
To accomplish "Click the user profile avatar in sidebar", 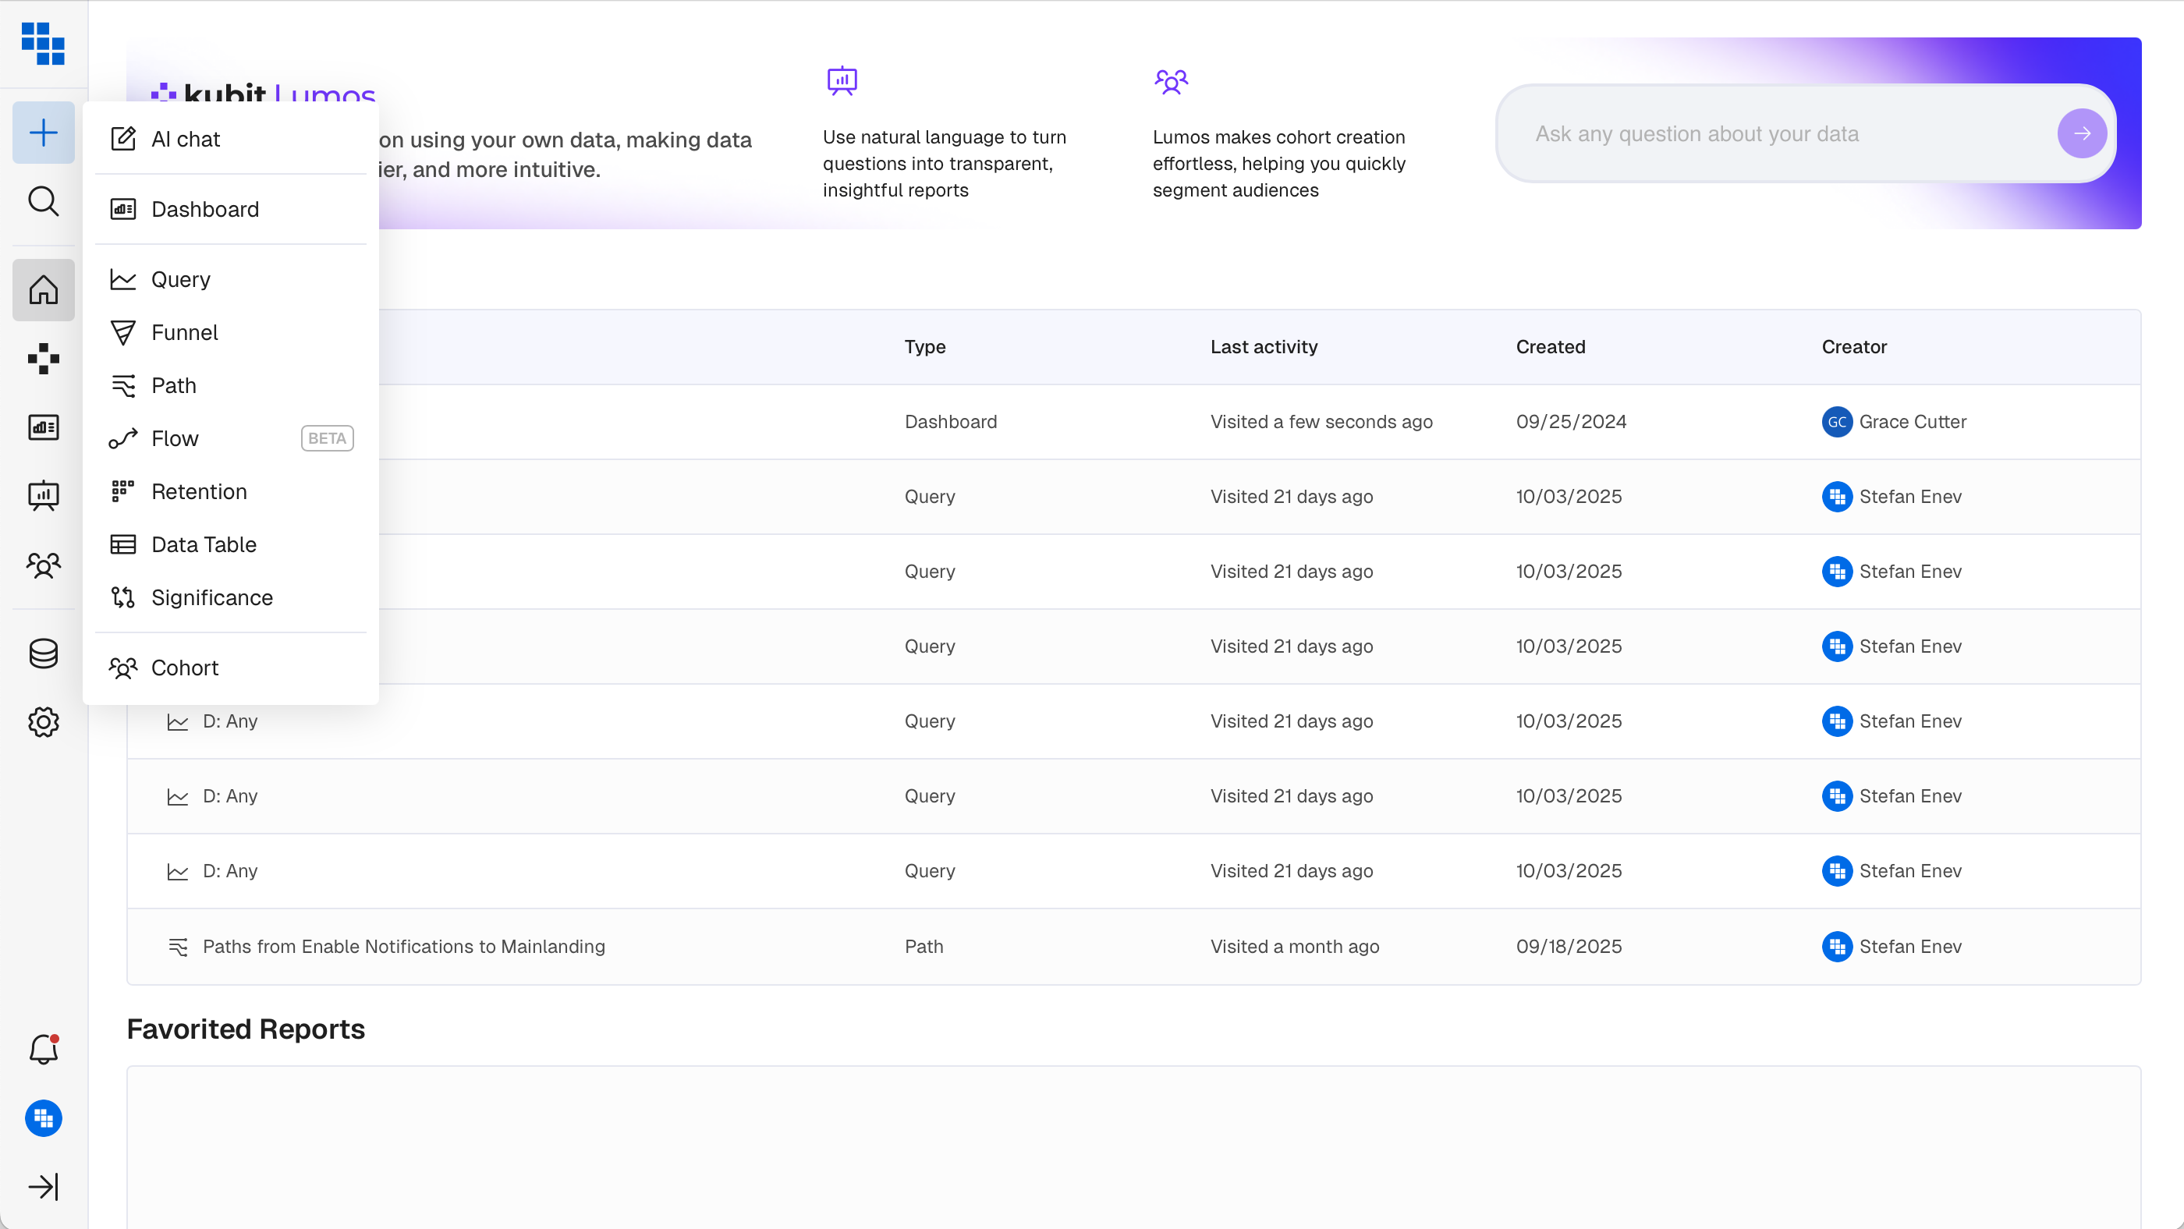I will [43, 1118].
